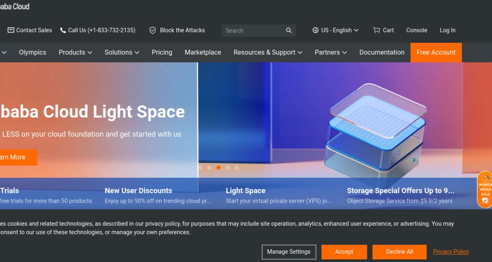Image resolution: width=492 pixels, height=262 pixels.
Task: Open the New User Discounts card
Action: point(158,195)
